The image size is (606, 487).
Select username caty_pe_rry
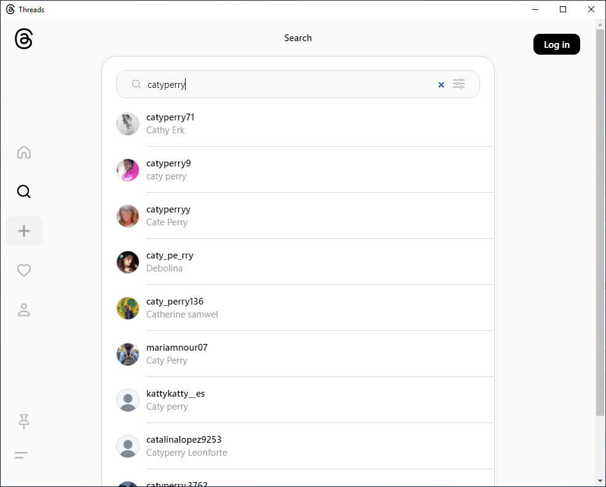[170, 255]
